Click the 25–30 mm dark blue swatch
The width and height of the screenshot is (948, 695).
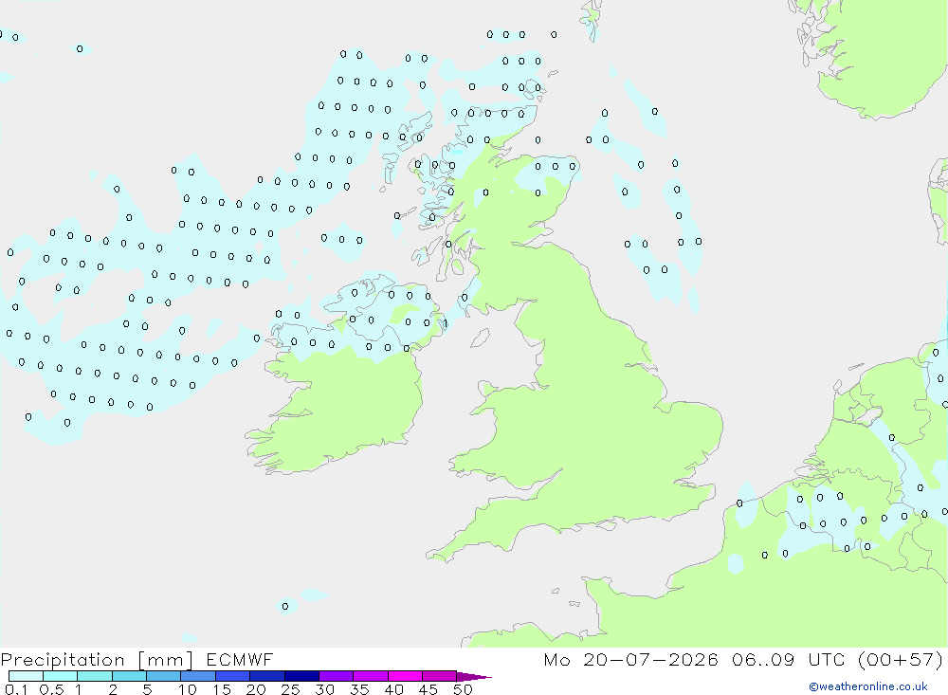tap(301, 676)
